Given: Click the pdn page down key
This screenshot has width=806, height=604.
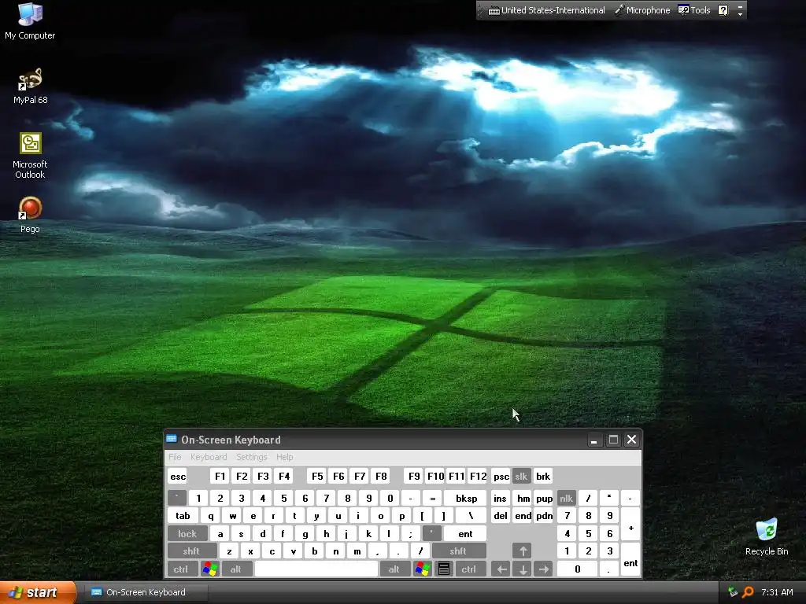Looking at the screenshot, I should point(544,516).
